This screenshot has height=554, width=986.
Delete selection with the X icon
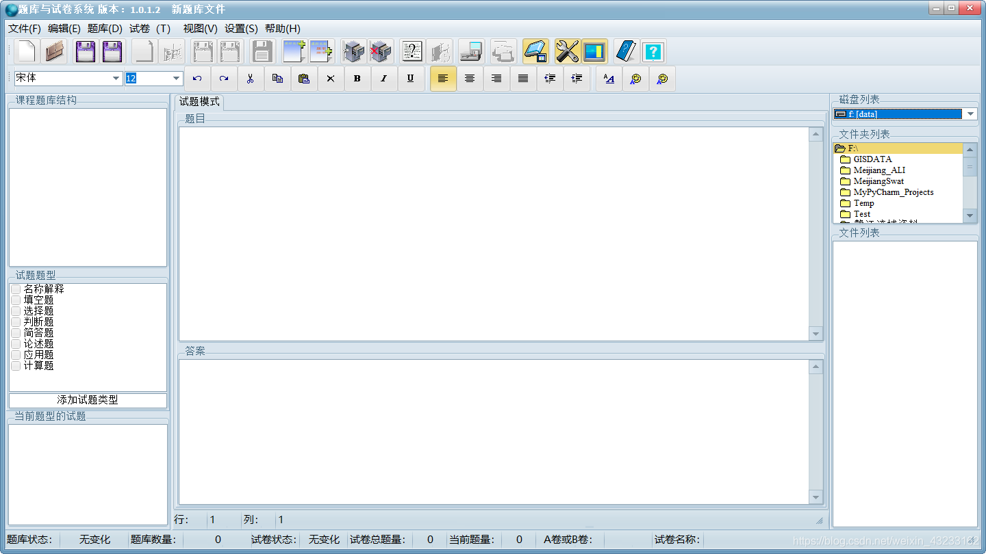click(331, 79)
